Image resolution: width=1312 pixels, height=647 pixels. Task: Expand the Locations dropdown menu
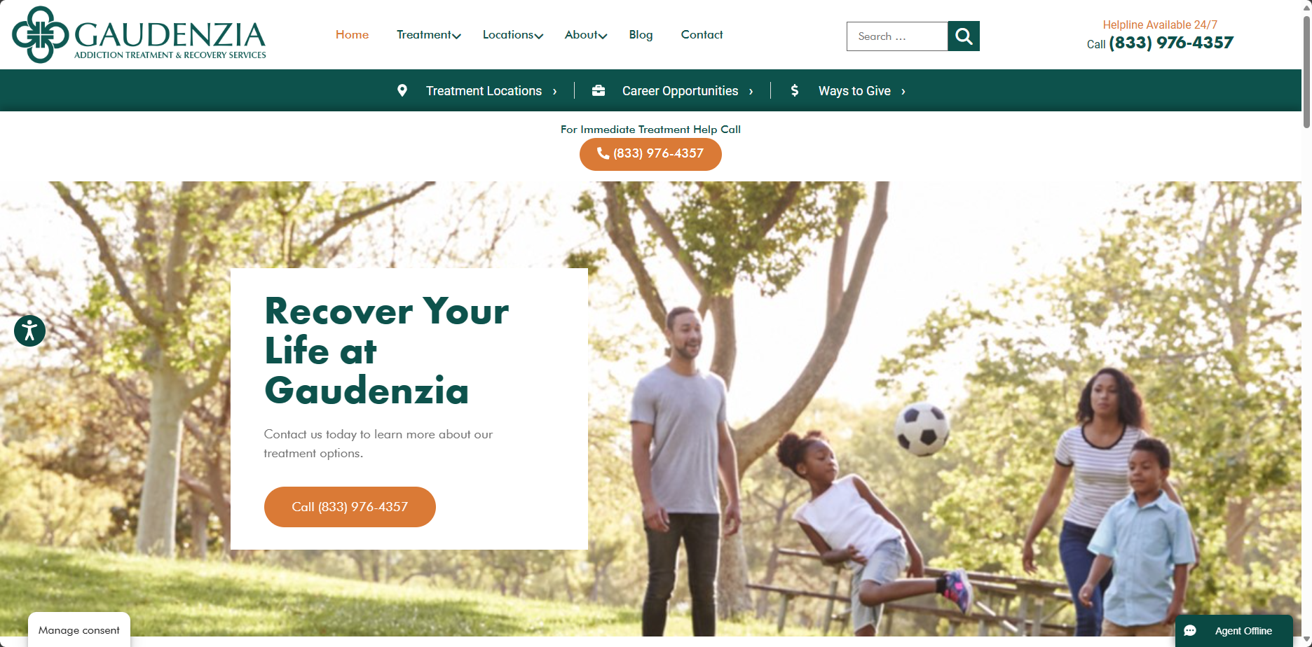512,35
